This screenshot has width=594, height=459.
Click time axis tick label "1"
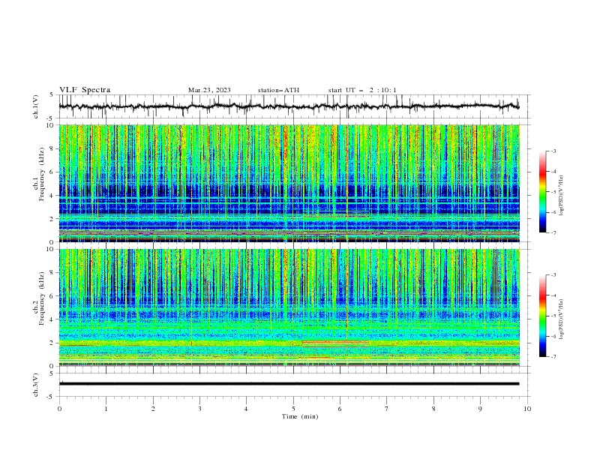106,409
